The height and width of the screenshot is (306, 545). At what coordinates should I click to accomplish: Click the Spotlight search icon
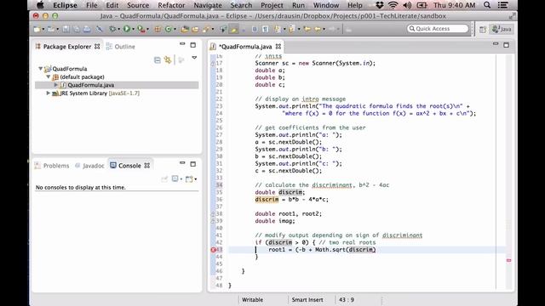[x=487, y=5]
